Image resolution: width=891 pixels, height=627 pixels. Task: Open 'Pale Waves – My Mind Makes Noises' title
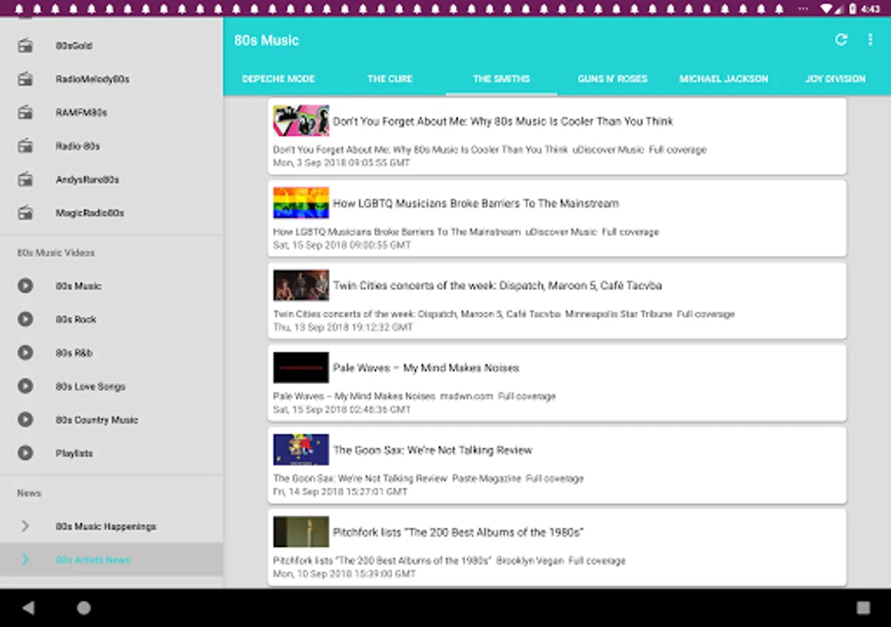pyautogui.click(x=425, y=368)
